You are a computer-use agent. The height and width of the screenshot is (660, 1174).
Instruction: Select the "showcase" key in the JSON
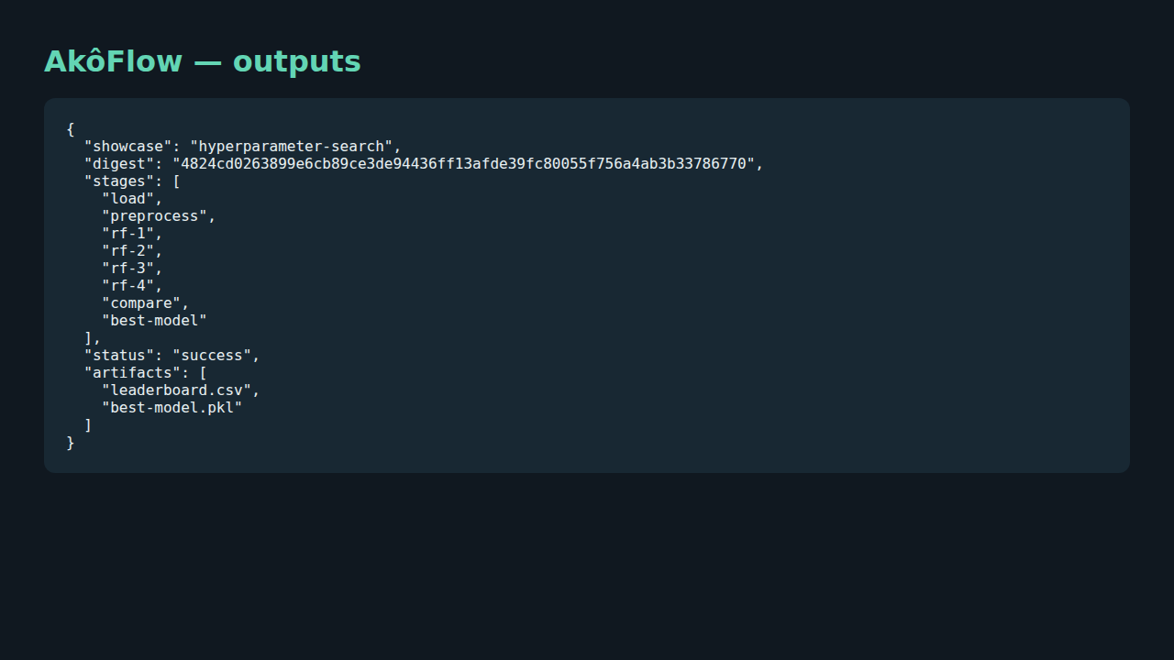[127, 147]
